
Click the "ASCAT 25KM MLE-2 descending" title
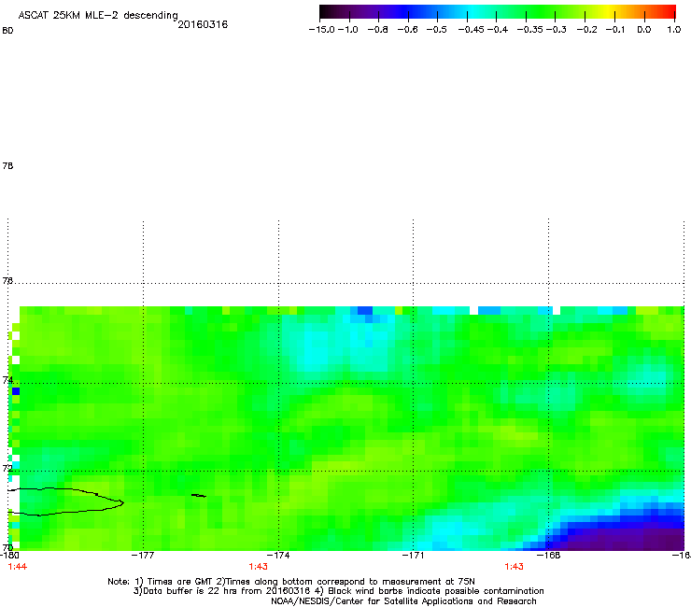coord(98,15)
